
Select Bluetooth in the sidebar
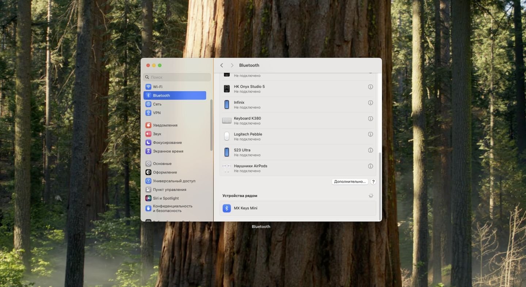click(175, 96)
